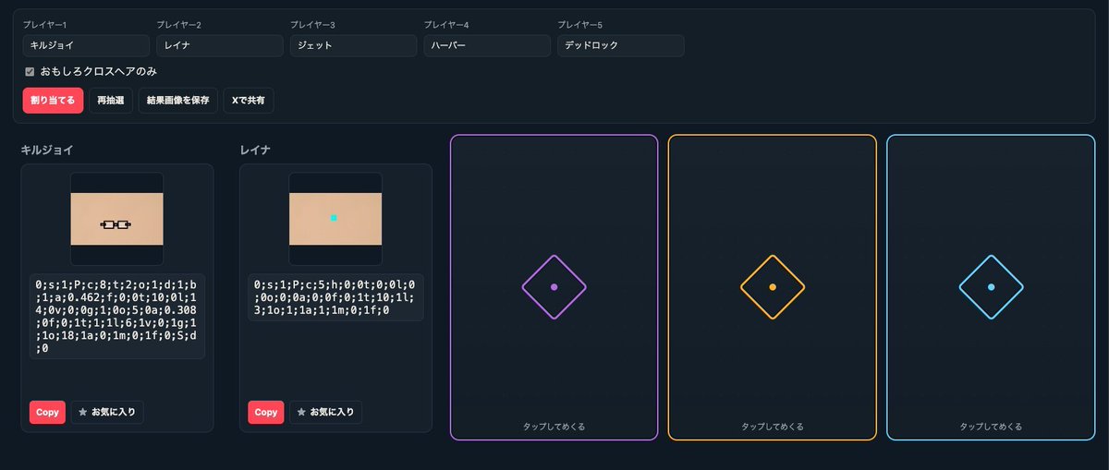Click the blue diamond icon on the card

click(991, 287)
